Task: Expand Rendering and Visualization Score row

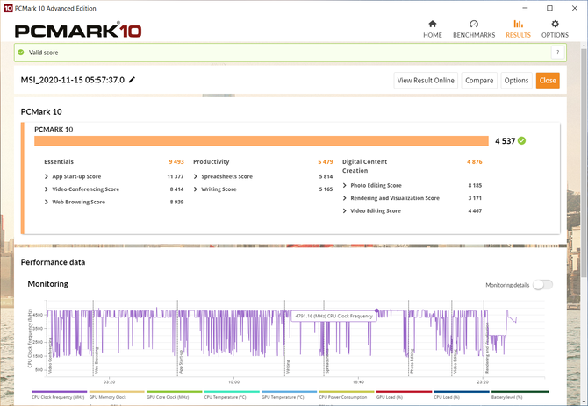Action: click(345, 198)
